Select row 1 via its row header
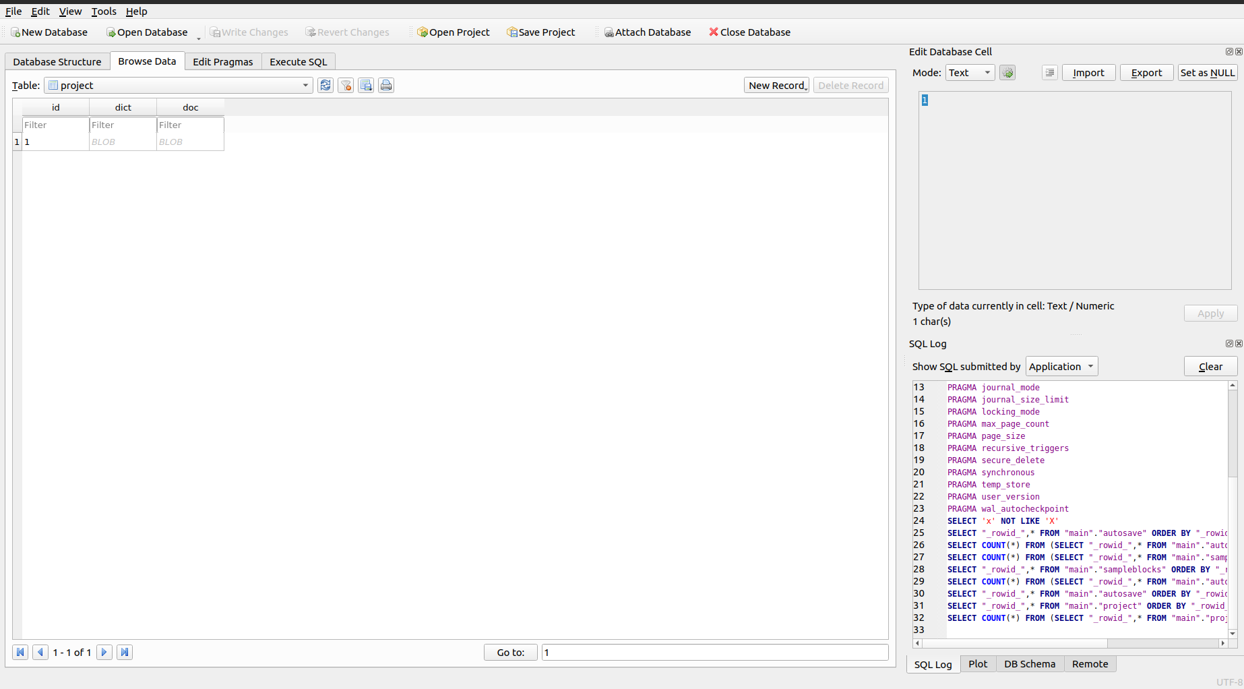 (x=17, y=142)
